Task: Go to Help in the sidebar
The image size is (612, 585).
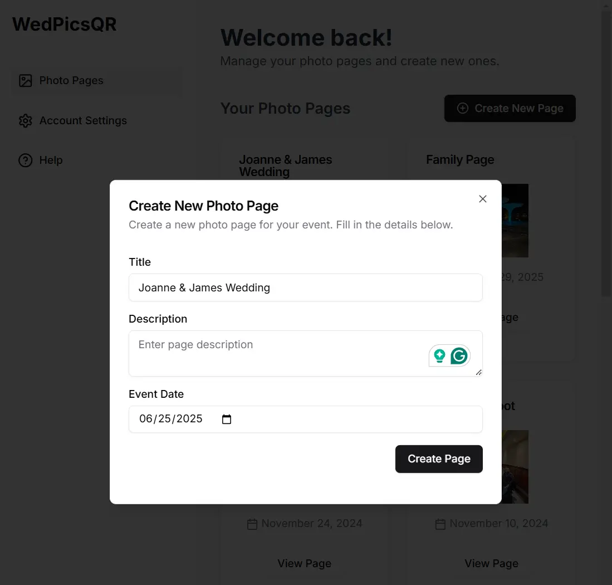Action: coord(51,160)
